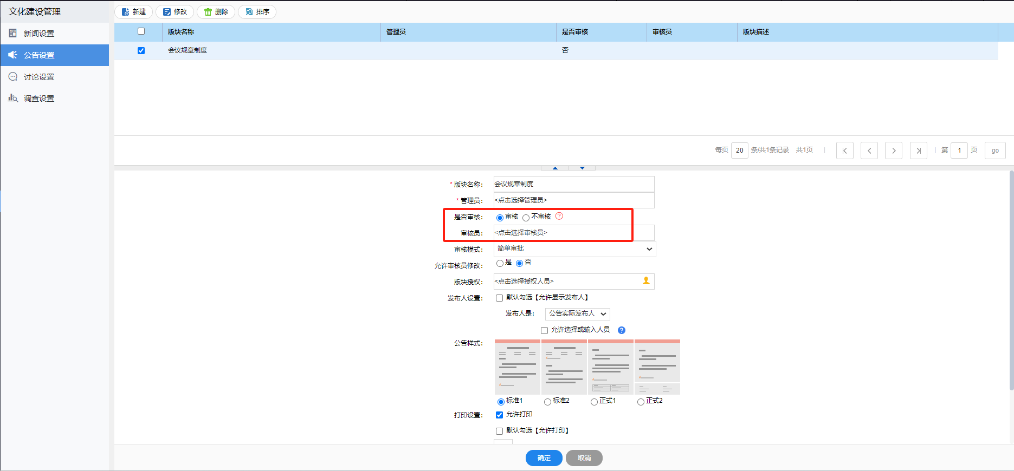Click the red question mark help icon beside 不审核

(x=559, y=216)
